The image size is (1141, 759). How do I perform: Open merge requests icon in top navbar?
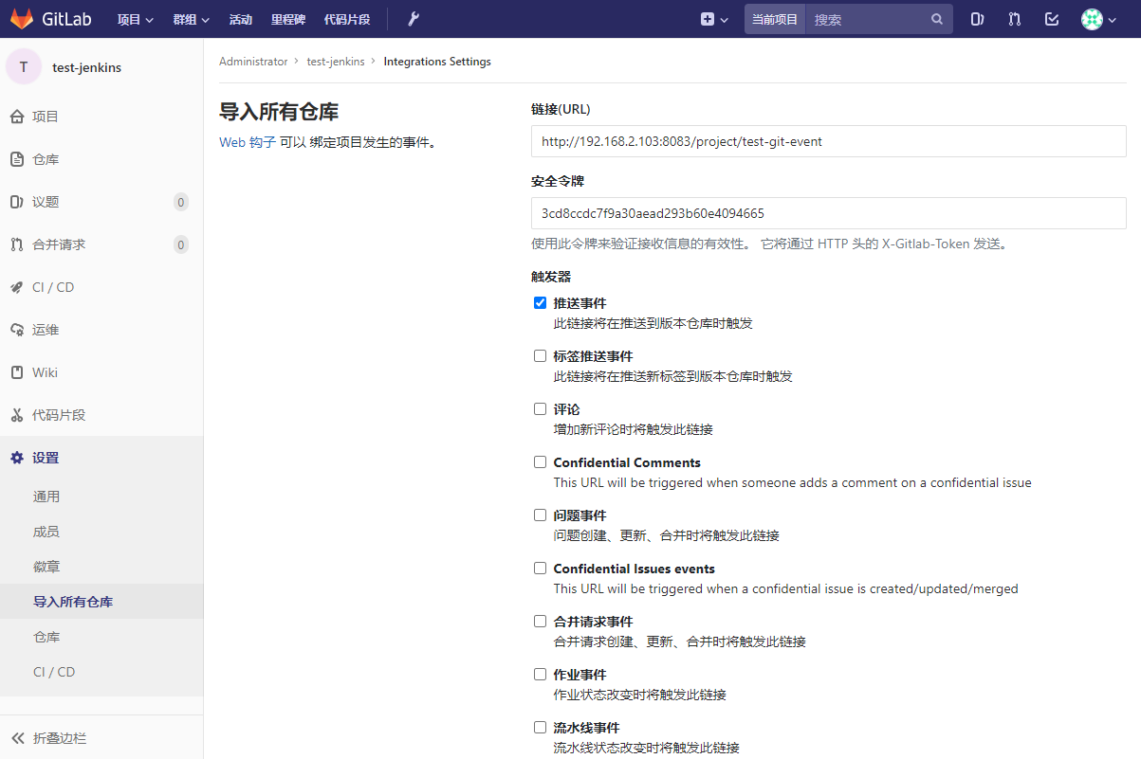point(1014,19)
